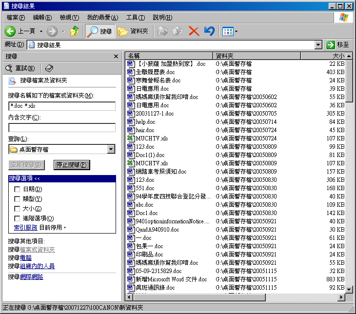Click the blue Undo arrow icon
The image size is (356, 314).
click(209, 31)
